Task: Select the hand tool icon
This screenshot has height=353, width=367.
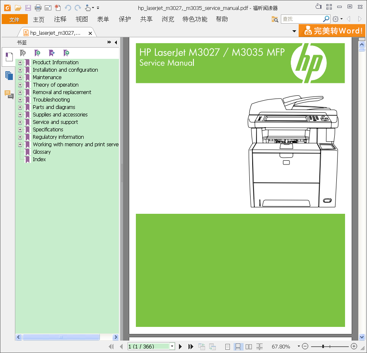Action: pos(88,8)
